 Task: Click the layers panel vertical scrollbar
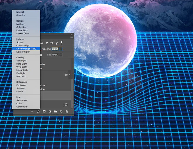[x=73, y=93]
